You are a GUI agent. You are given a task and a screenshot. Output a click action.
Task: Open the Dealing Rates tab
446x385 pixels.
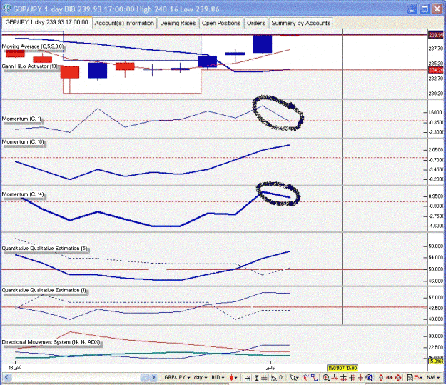pyautogui.click(x=178, y=23)
